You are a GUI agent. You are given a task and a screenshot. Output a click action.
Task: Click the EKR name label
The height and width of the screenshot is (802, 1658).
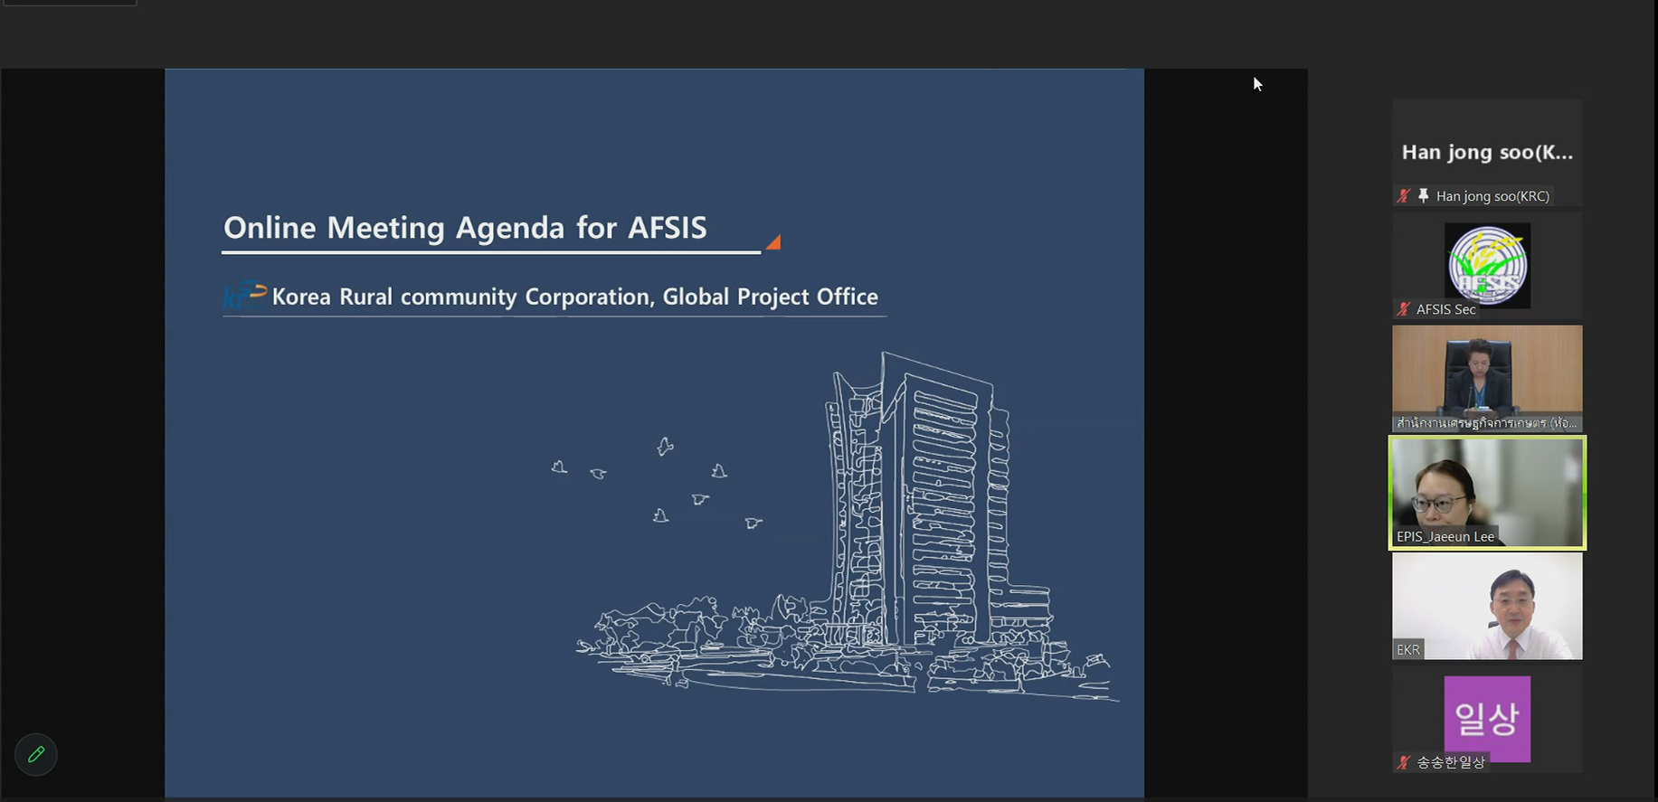(x=1408, y=649)
